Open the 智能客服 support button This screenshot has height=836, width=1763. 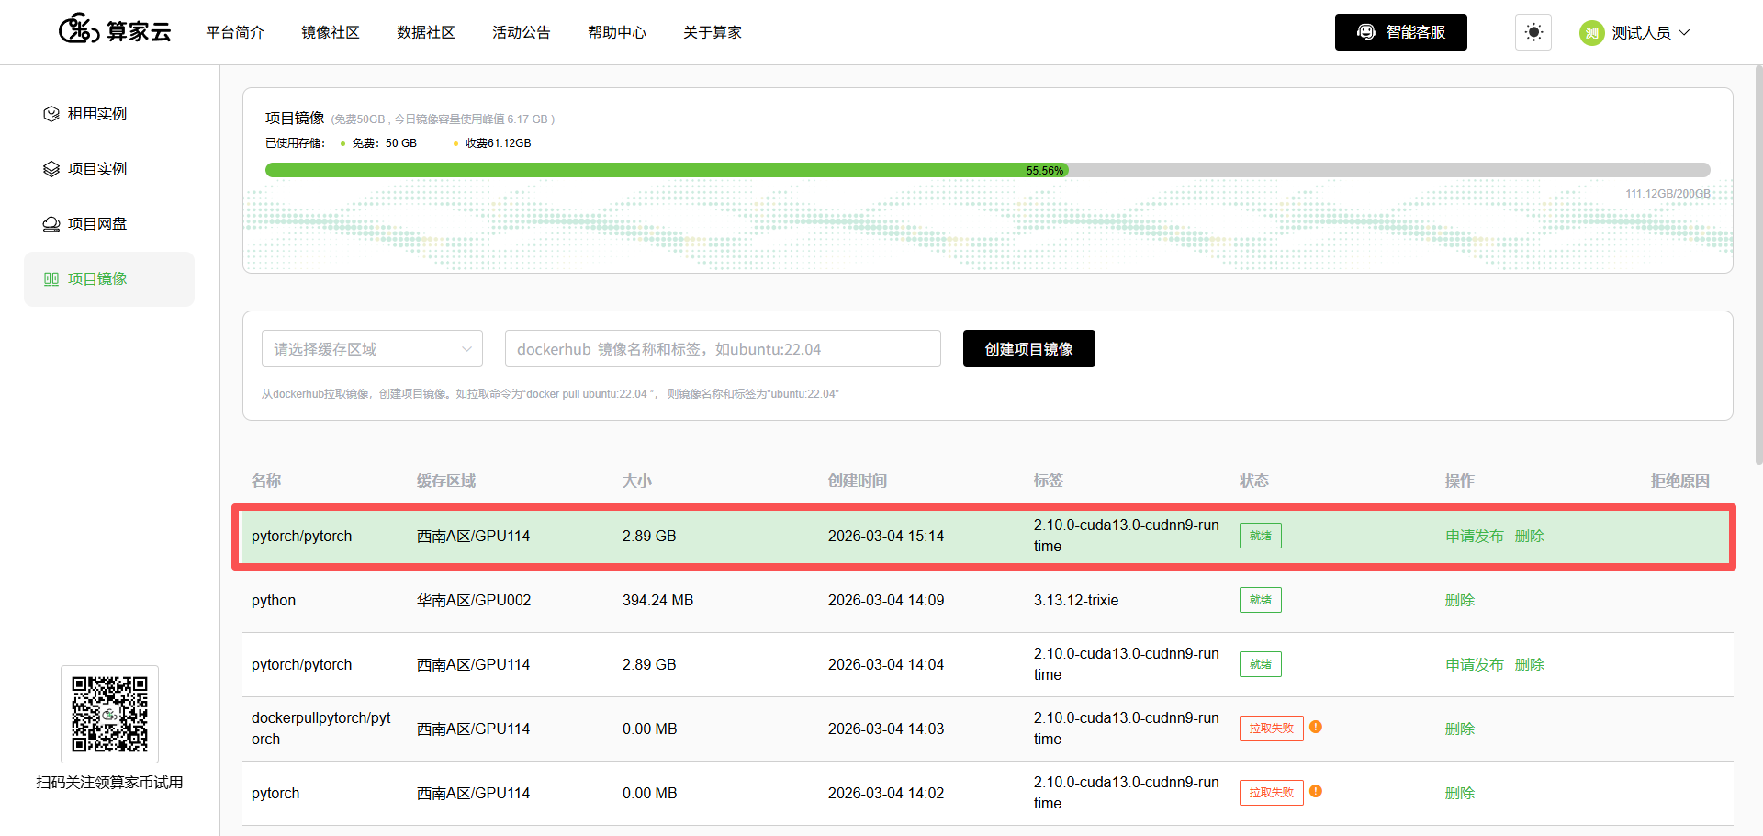(x=1401, y=32)
